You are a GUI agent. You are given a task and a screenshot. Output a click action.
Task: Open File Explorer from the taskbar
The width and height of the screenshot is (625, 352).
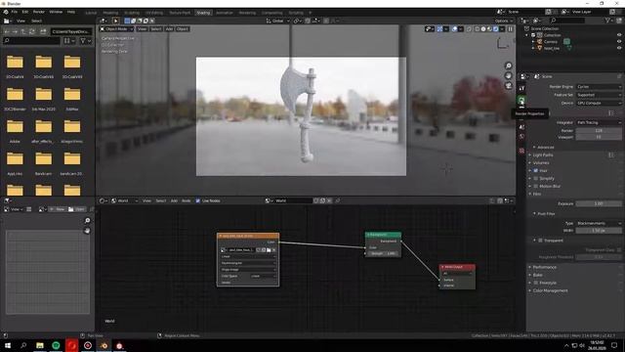coord(40,345)
